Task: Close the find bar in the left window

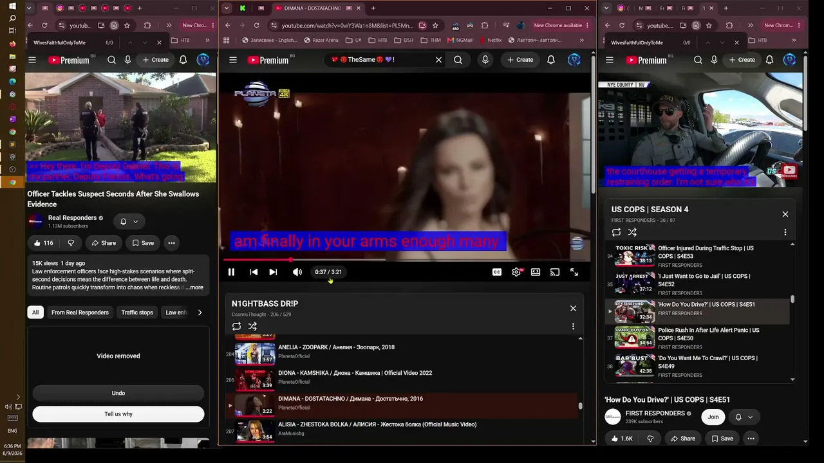Action: pos(160,42)
